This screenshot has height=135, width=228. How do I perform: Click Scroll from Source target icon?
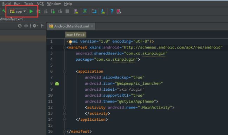20,26
